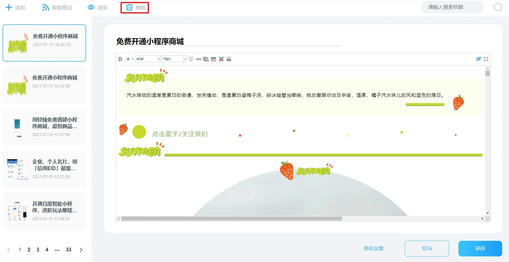Open the text alignment options icon
This screenshot has width=509, height=262.
pos(191,59)
